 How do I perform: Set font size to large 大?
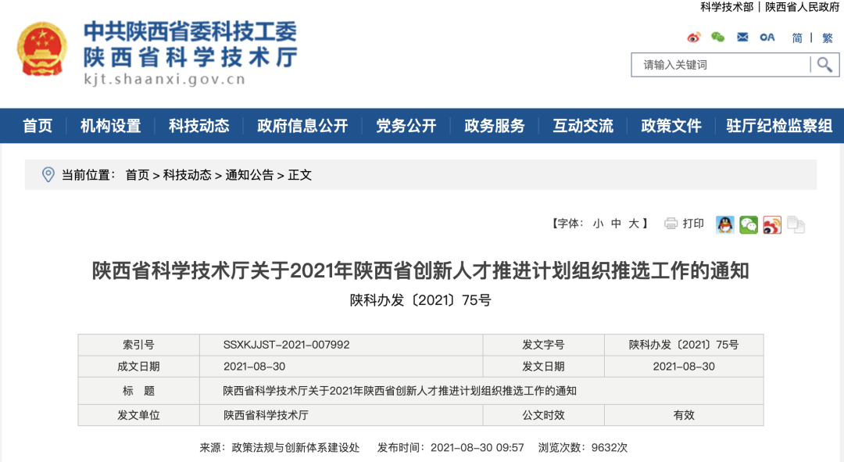[634, 224]
